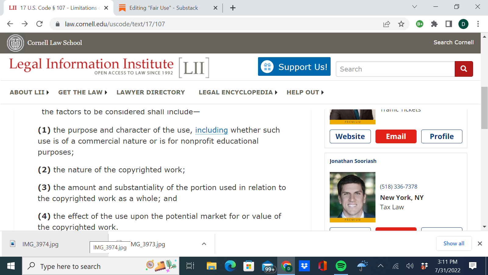The image size is (488, 275).
Task: Open Spotify from the taskbar
Action: [x=341, y=266]
